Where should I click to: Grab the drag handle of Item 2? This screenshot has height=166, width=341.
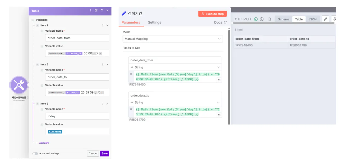click(x=103, y=65)
